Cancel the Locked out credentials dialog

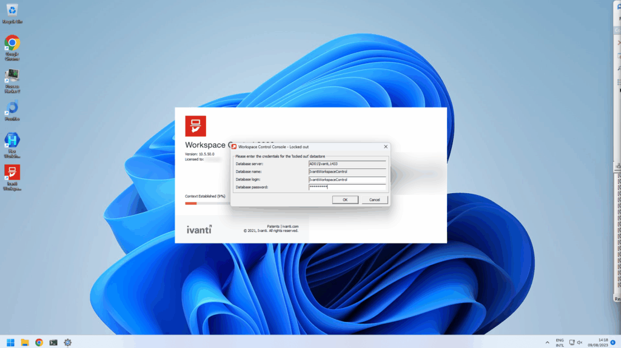374,200
